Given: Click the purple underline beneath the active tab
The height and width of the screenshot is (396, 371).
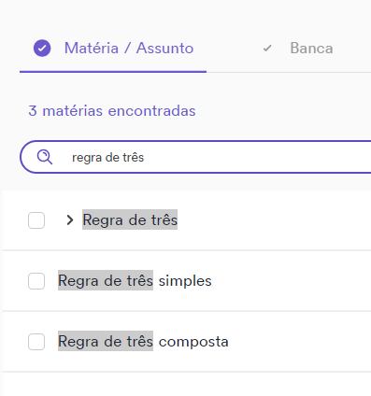Looking at the screenshot, I should point(113,72).
